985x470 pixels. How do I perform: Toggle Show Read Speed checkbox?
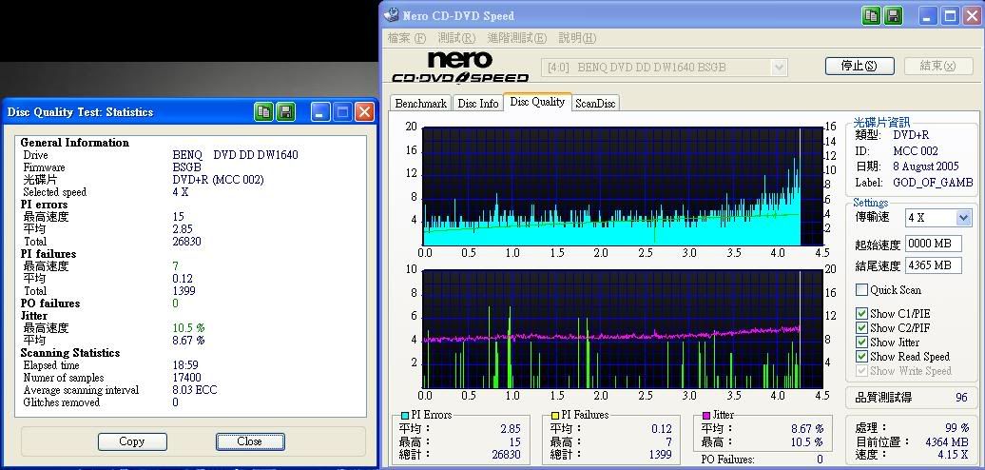click(861, 357)
